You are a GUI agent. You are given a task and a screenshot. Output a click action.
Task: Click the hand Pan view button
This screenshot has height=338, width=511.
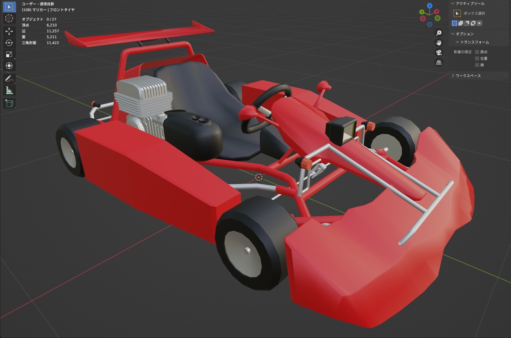point(439,43)
